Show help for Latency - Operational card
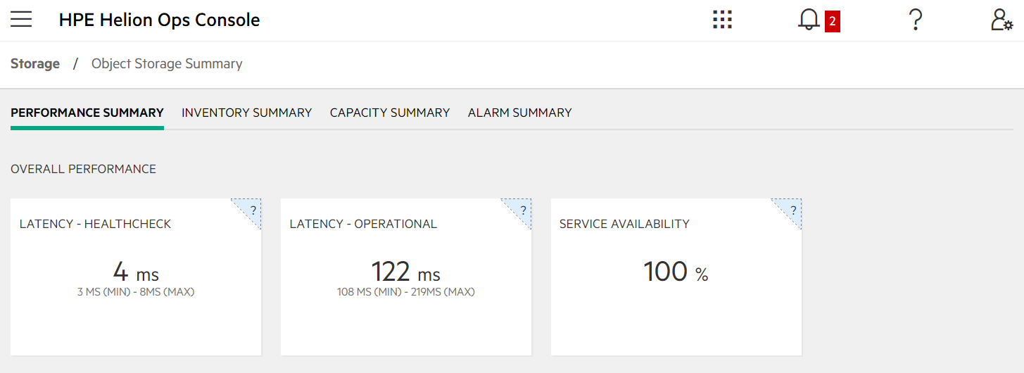 522,210
